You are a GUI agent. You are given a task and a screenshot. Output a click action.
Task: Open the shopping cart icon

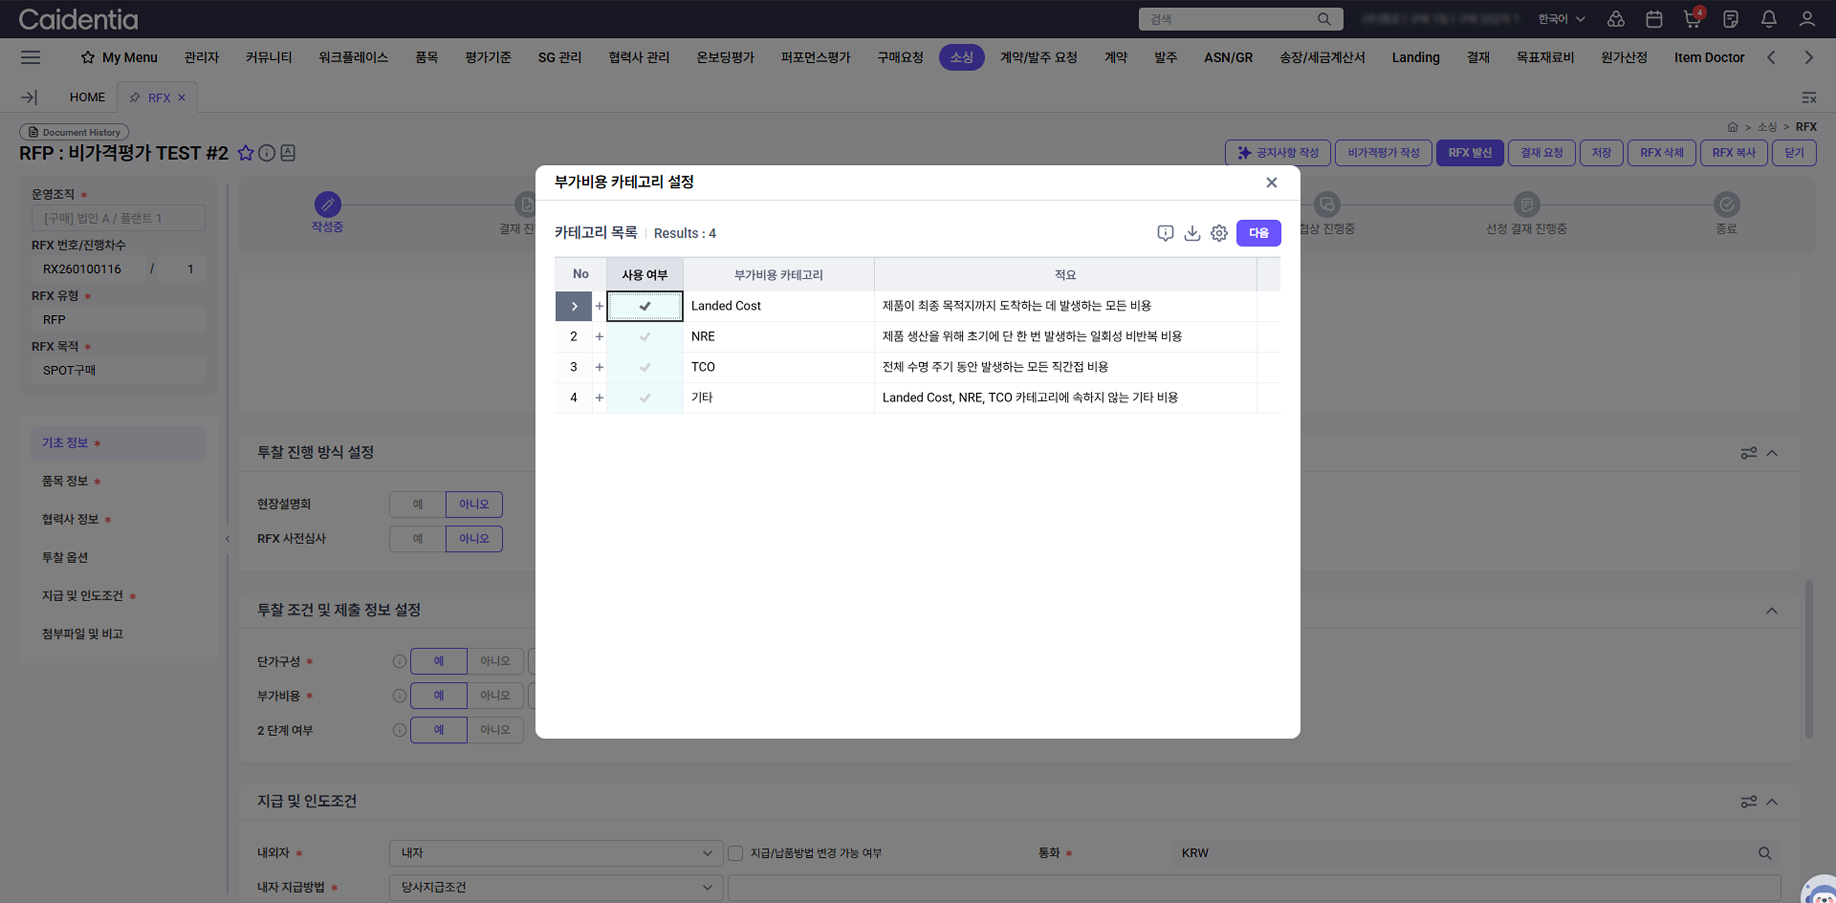point(1691,19)
